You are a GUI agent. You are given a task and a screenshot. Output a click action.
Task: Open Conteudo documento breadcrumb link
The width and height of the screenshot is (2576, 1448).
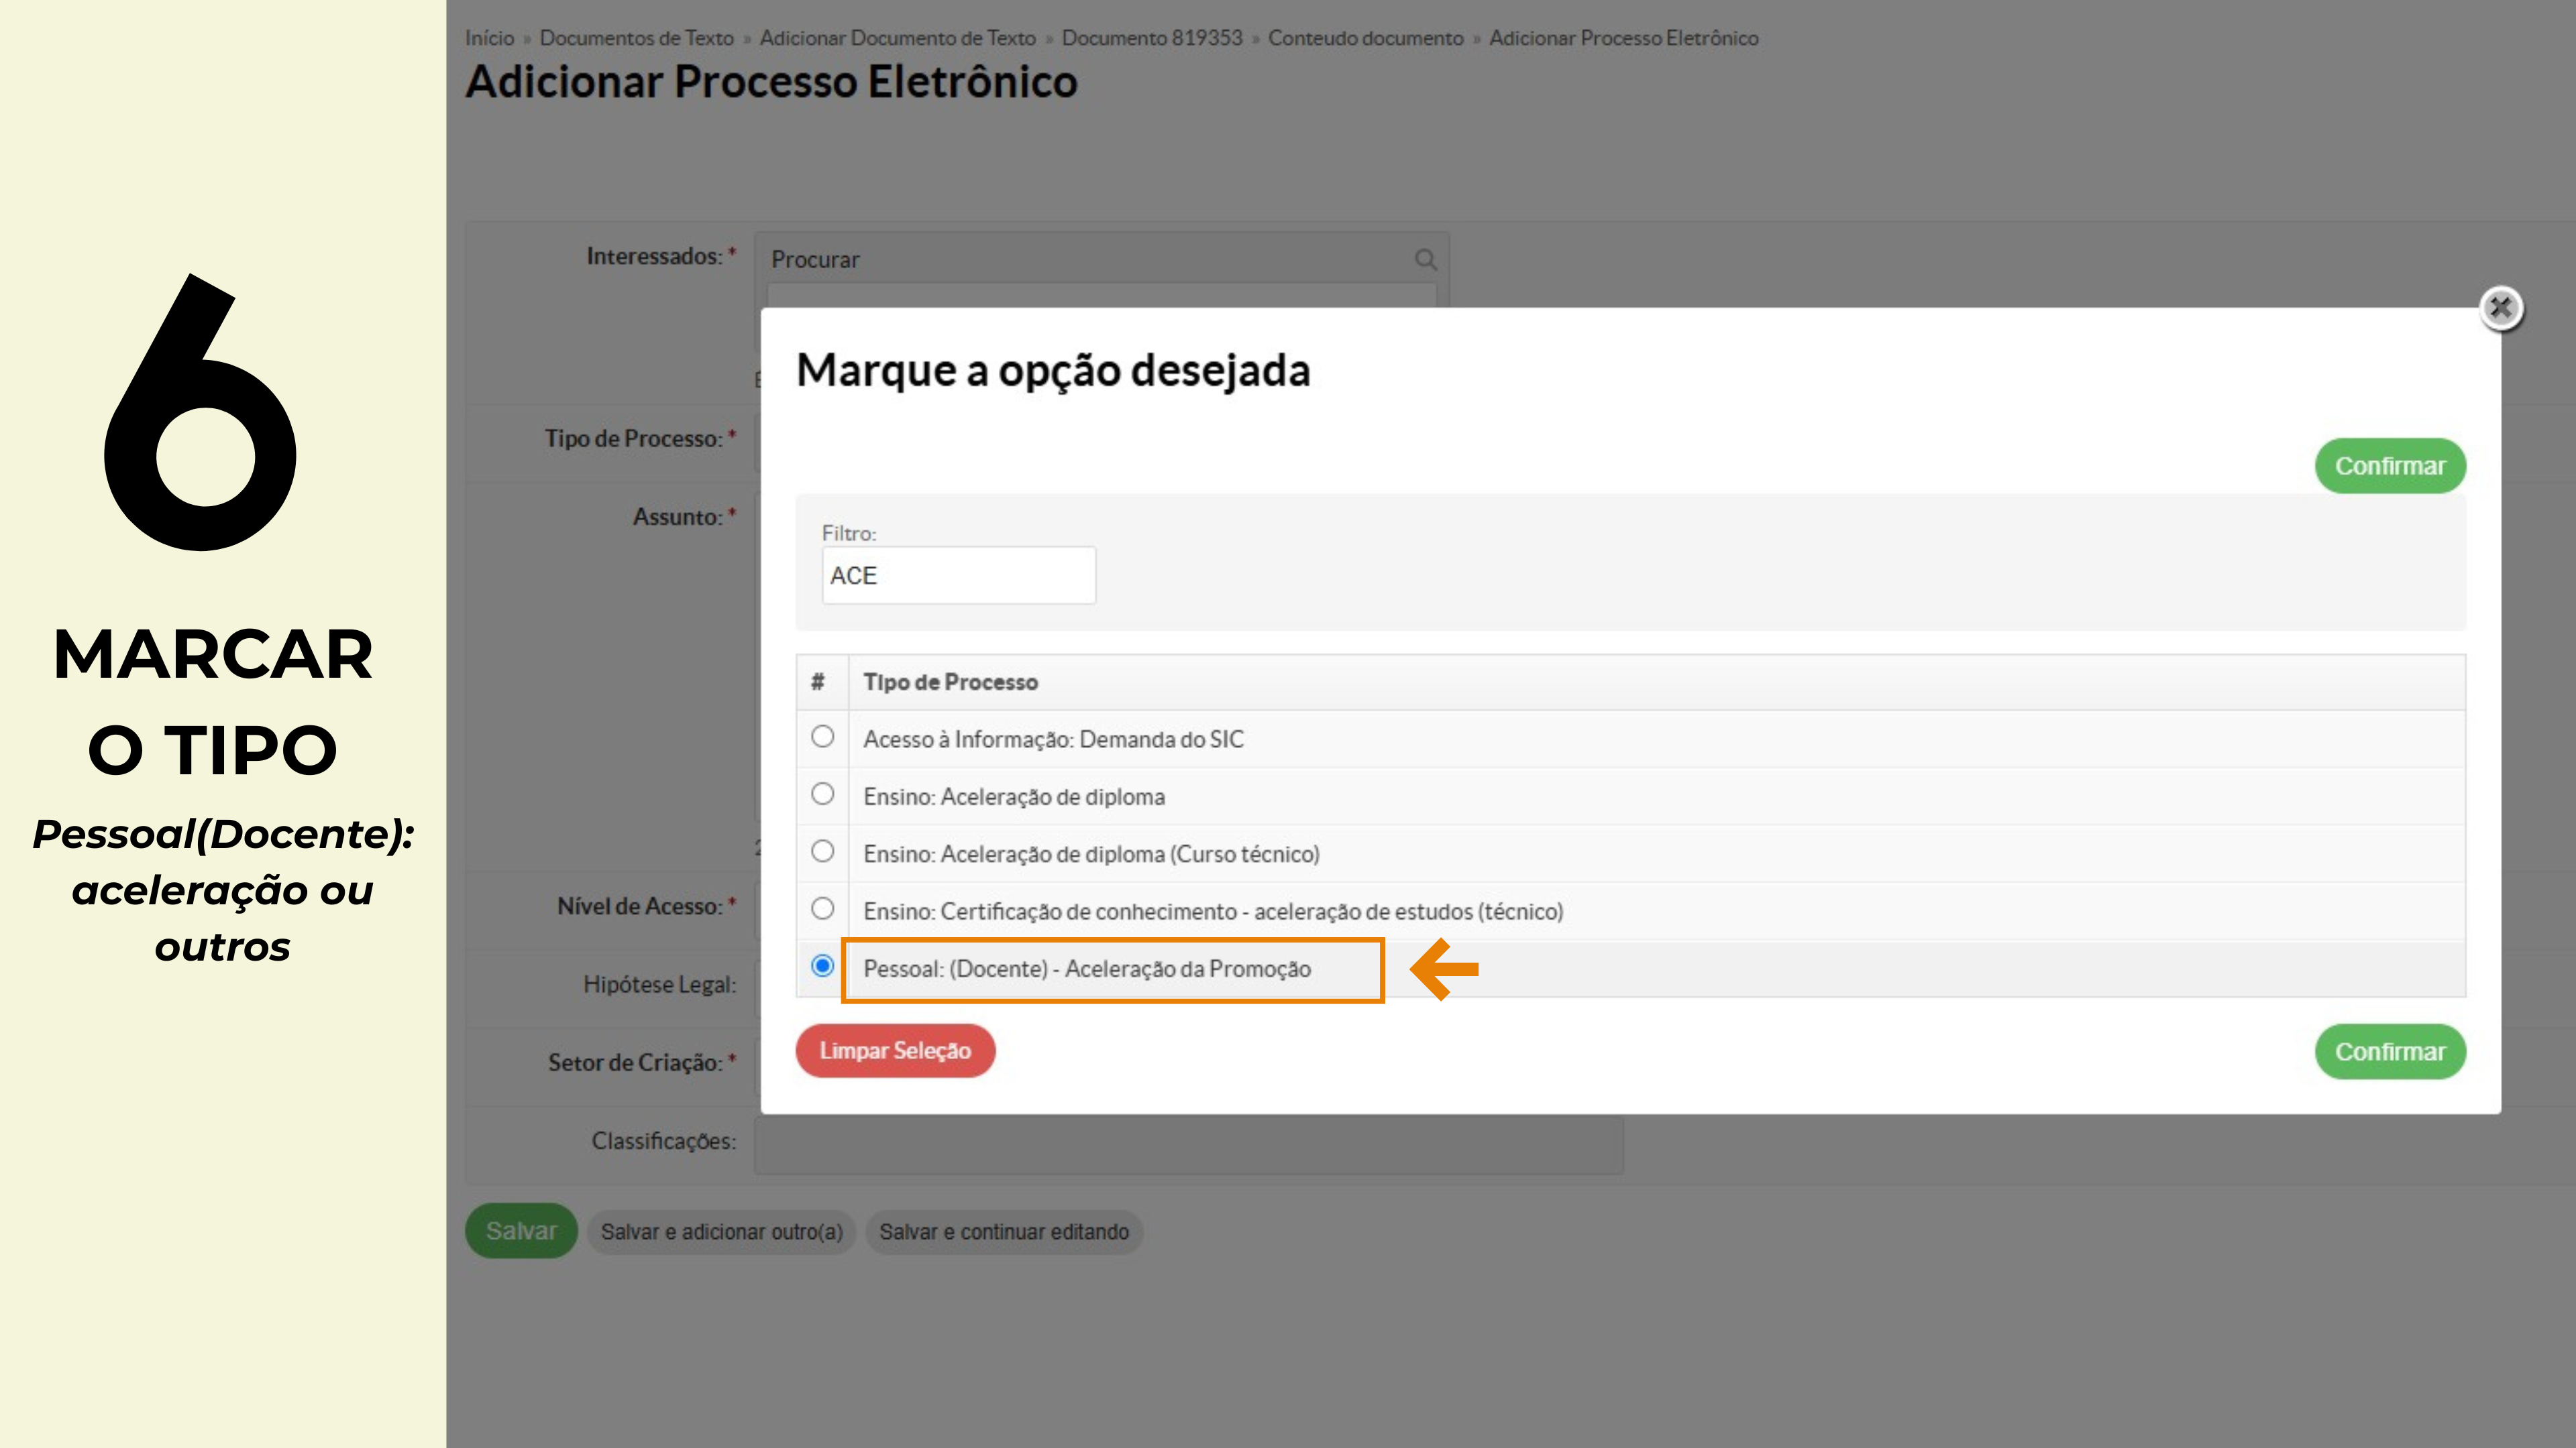coord(1365,38)
